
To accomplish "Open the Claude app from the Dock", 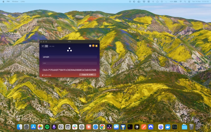I will click(x=89, y=127).
